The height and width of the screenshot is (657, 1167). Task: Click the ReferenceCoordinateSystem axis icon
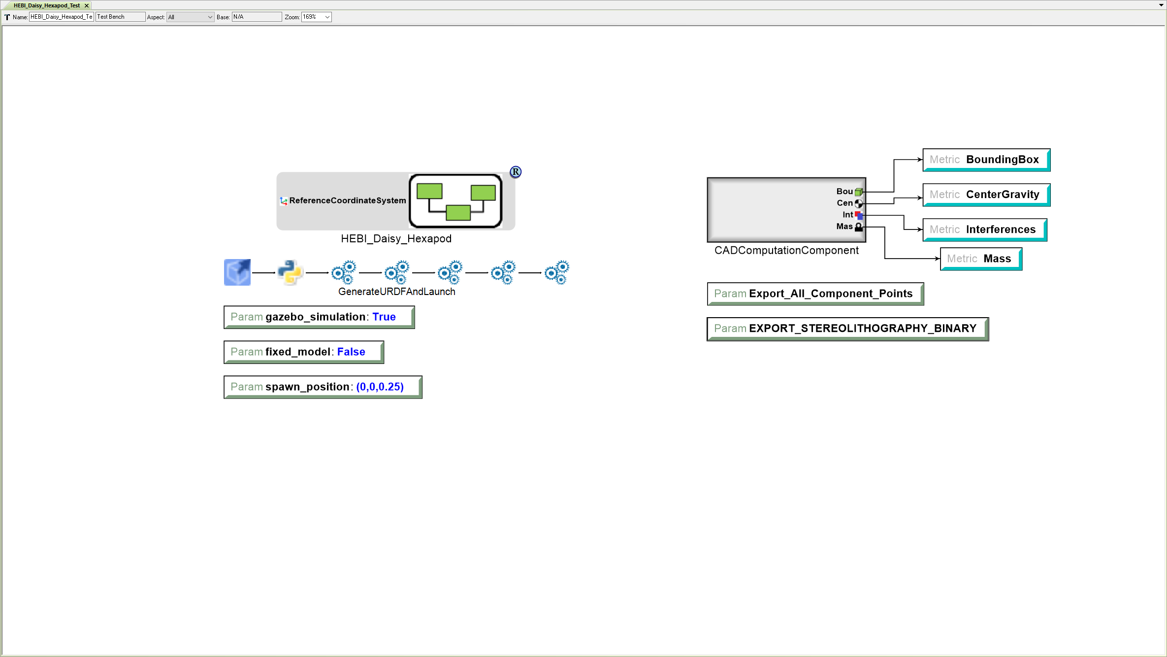284,200
